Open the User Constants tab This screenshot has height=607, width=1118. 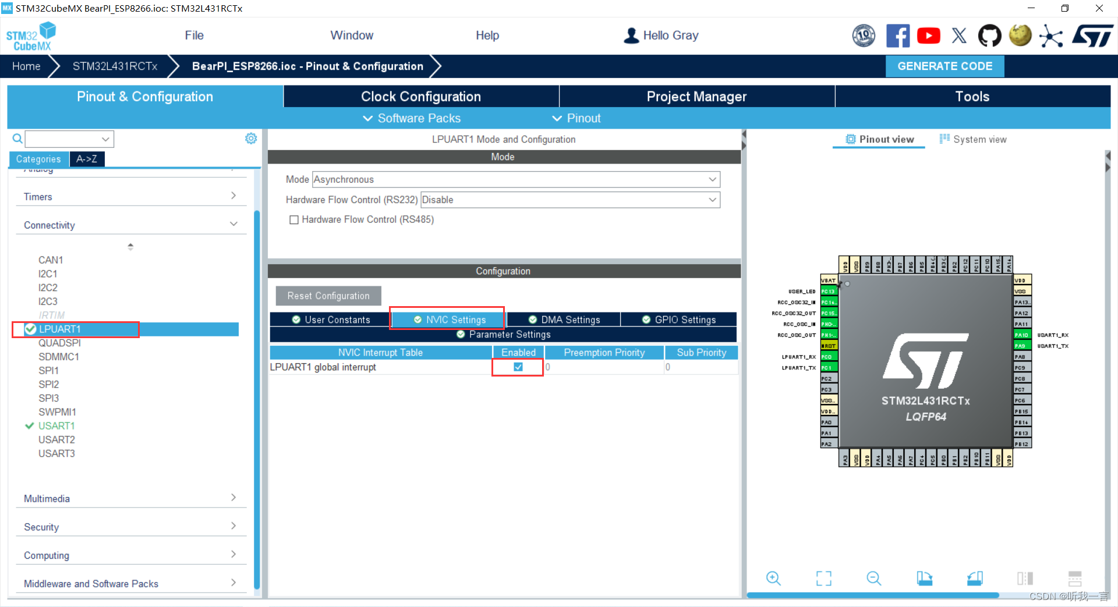point(330,320)
